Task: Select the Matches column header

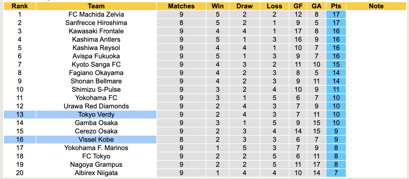Action: coord(181,6)
